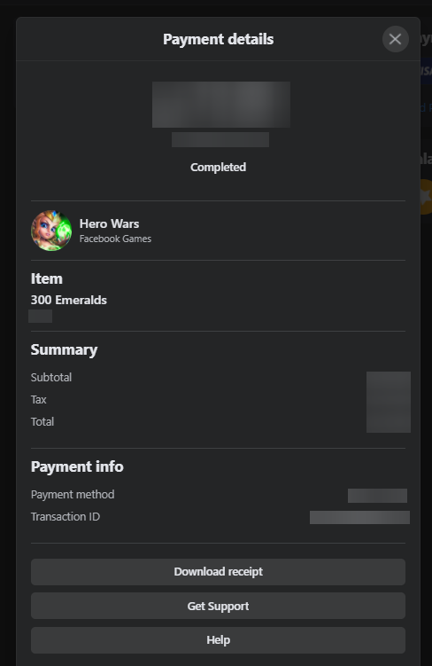Click the Total row label

point(42,421)
